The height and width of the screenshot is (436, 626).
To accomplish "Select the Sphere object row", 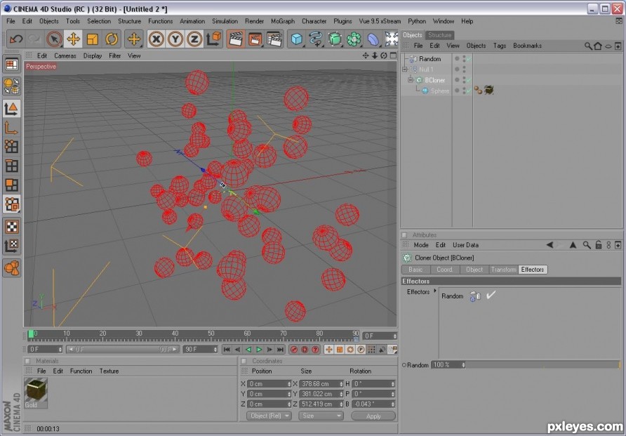I will coord(439,91).
